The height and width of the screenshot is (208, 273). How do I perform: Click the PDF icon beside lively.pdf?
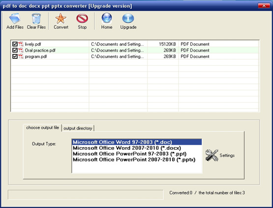[21, 44]
